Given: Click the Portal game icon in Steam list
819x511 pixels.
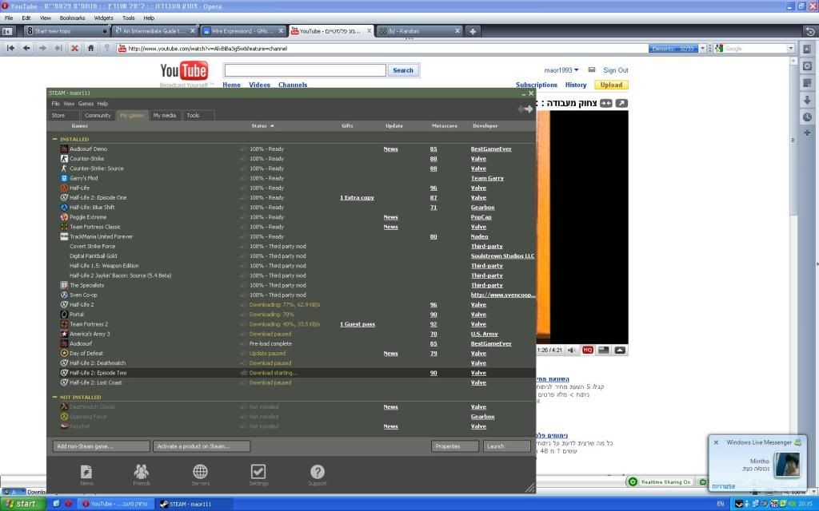Looking at the screenshot, I should [x=64, y=315].
